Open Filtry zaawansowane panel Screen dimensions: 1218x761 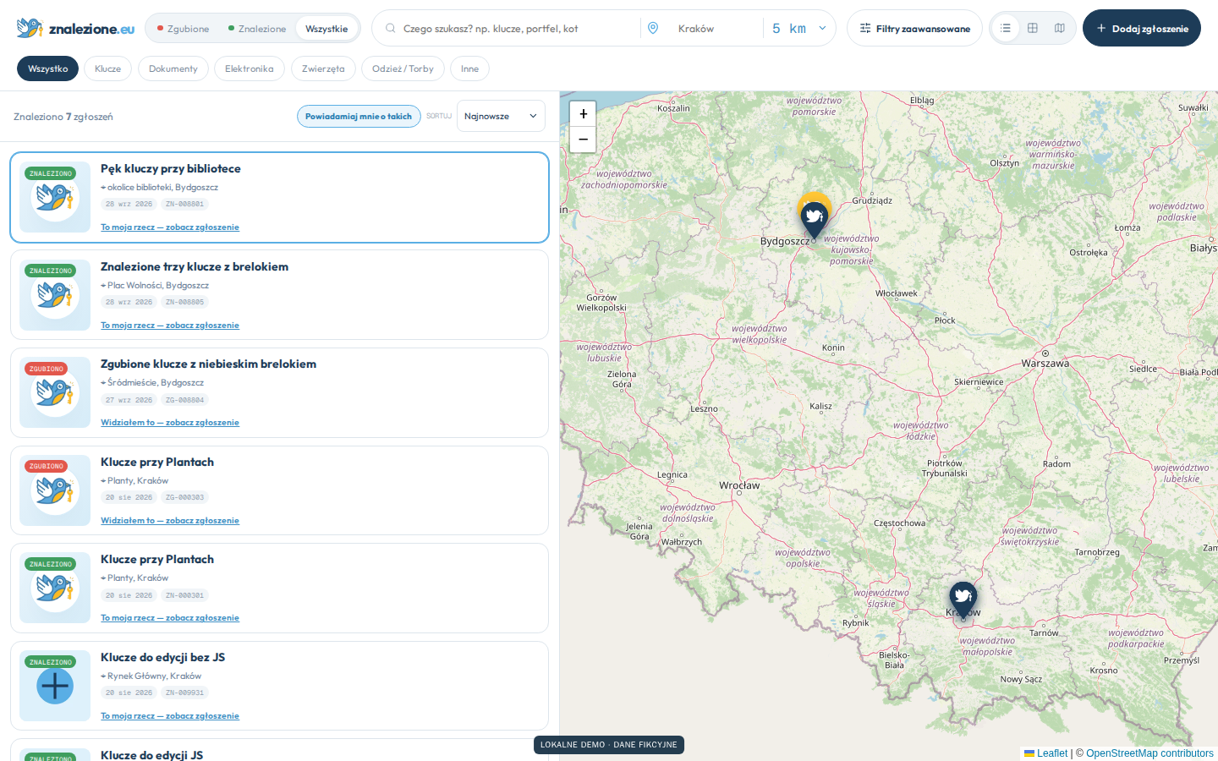[914, 28]
